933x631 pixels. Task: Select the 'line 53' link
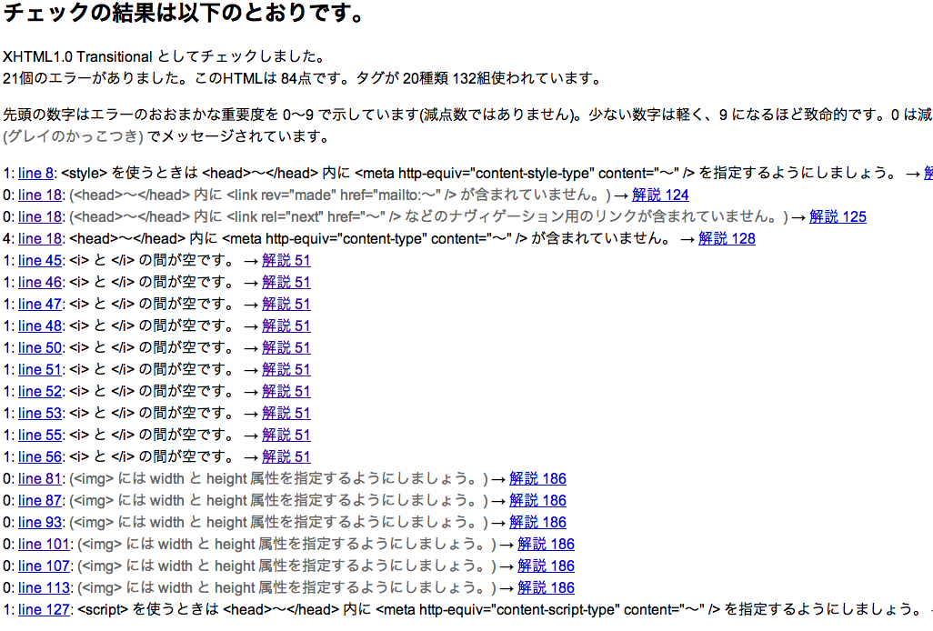coord(40,413)
